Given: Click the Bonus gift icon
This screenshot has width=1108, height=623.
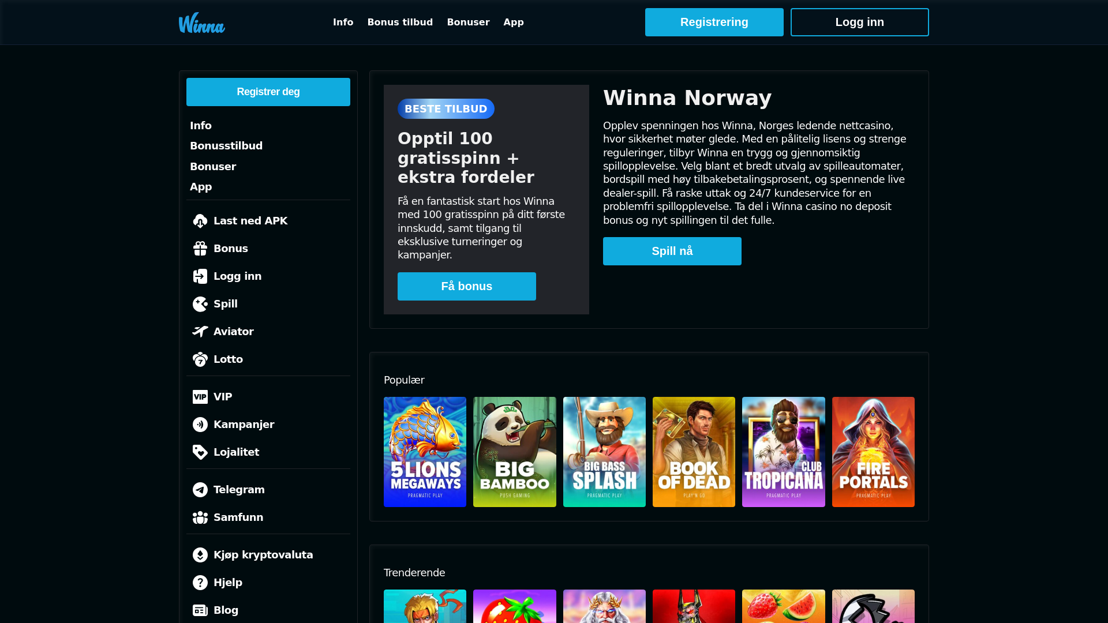Looking at the screenshot, I should click(x=200, y=249).
